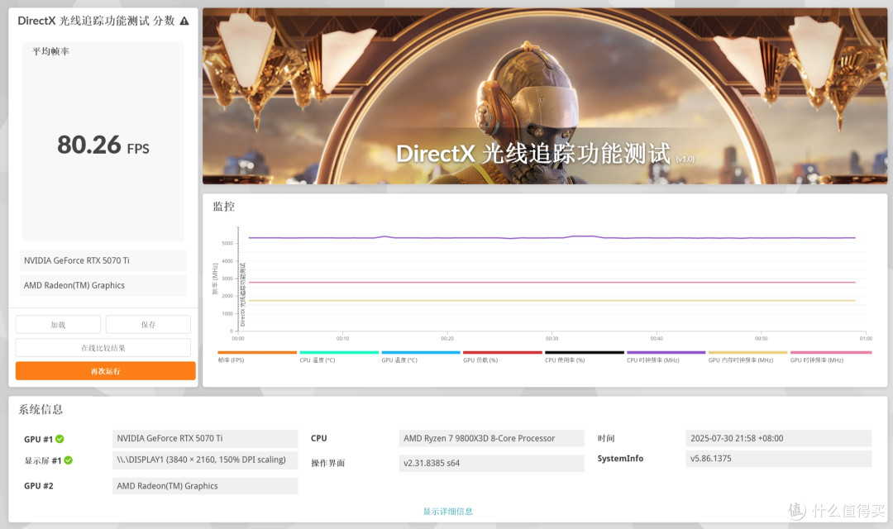Select the GPU #2 AMD Radeon(TM) Graphics field
The image size is (893, 529).
205,486
